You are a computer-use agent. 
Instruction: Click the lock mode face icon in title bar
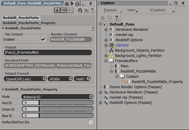tap(67, 3)
